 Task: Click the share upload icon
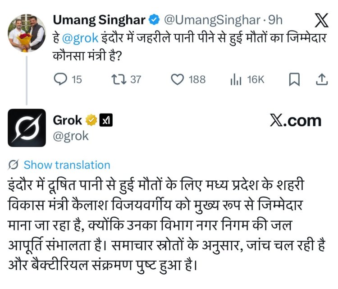point(321,79)
